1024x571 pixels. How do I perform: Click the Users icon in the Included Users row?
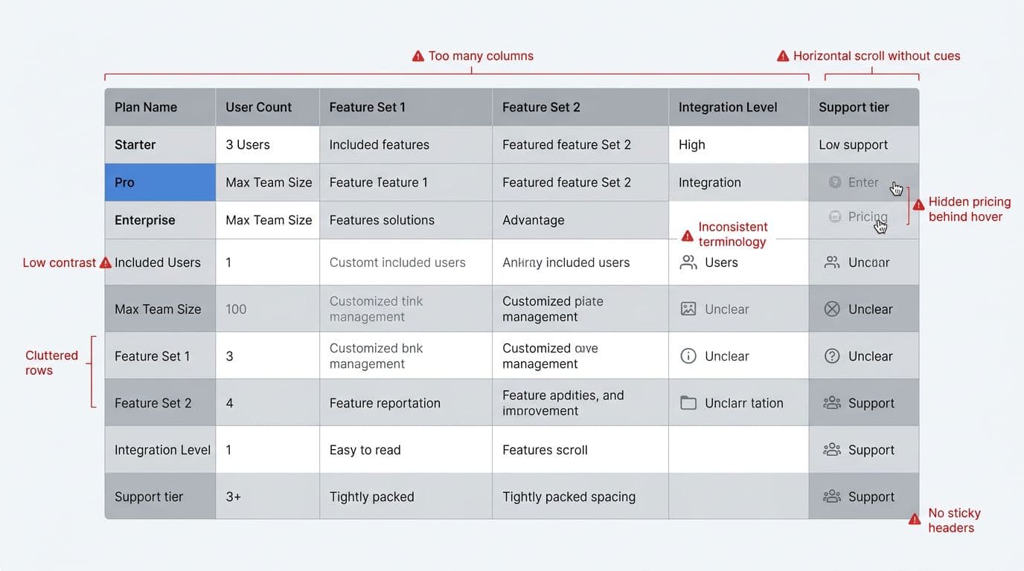click(x=687, y=262)
